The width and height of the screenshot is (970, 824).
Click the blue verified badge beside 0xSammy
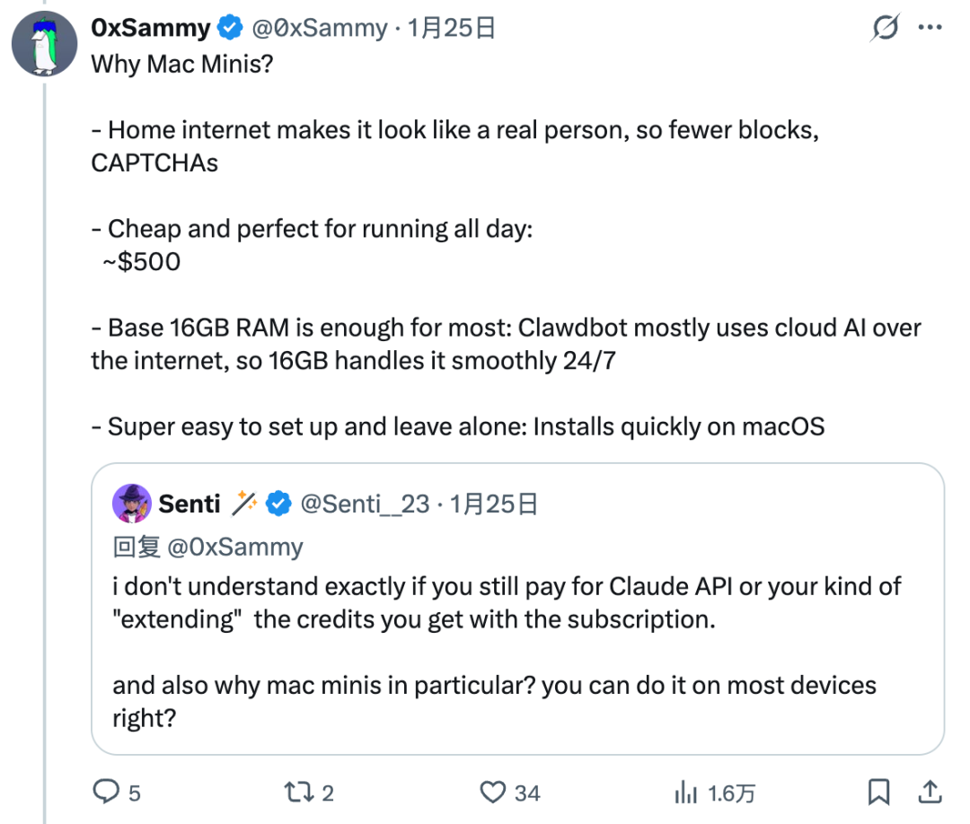point(231,29)
